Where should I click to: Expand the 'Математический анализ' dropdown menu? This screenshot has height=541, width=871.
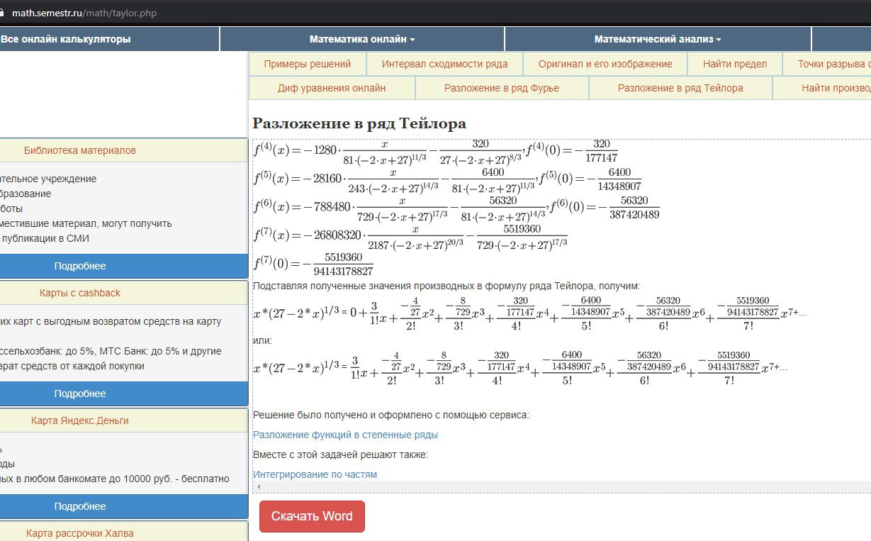point(658,40)
